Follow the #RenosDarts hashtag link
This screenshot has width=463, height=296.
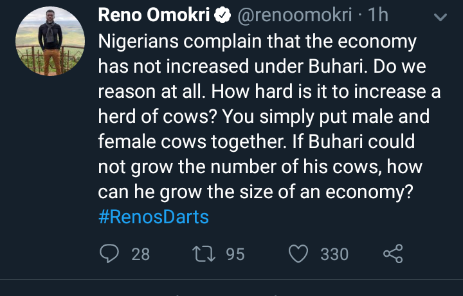[154, 217]
